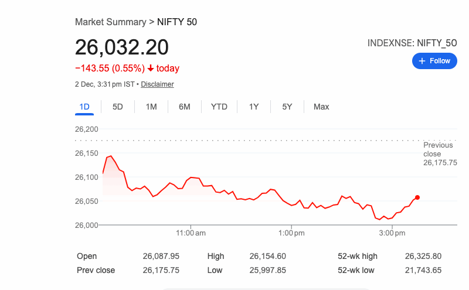Image resolution: width=469 pixels, height=290 pixels.
Task: Click the red end-point dot on the chart
Action: coord(417,197)
